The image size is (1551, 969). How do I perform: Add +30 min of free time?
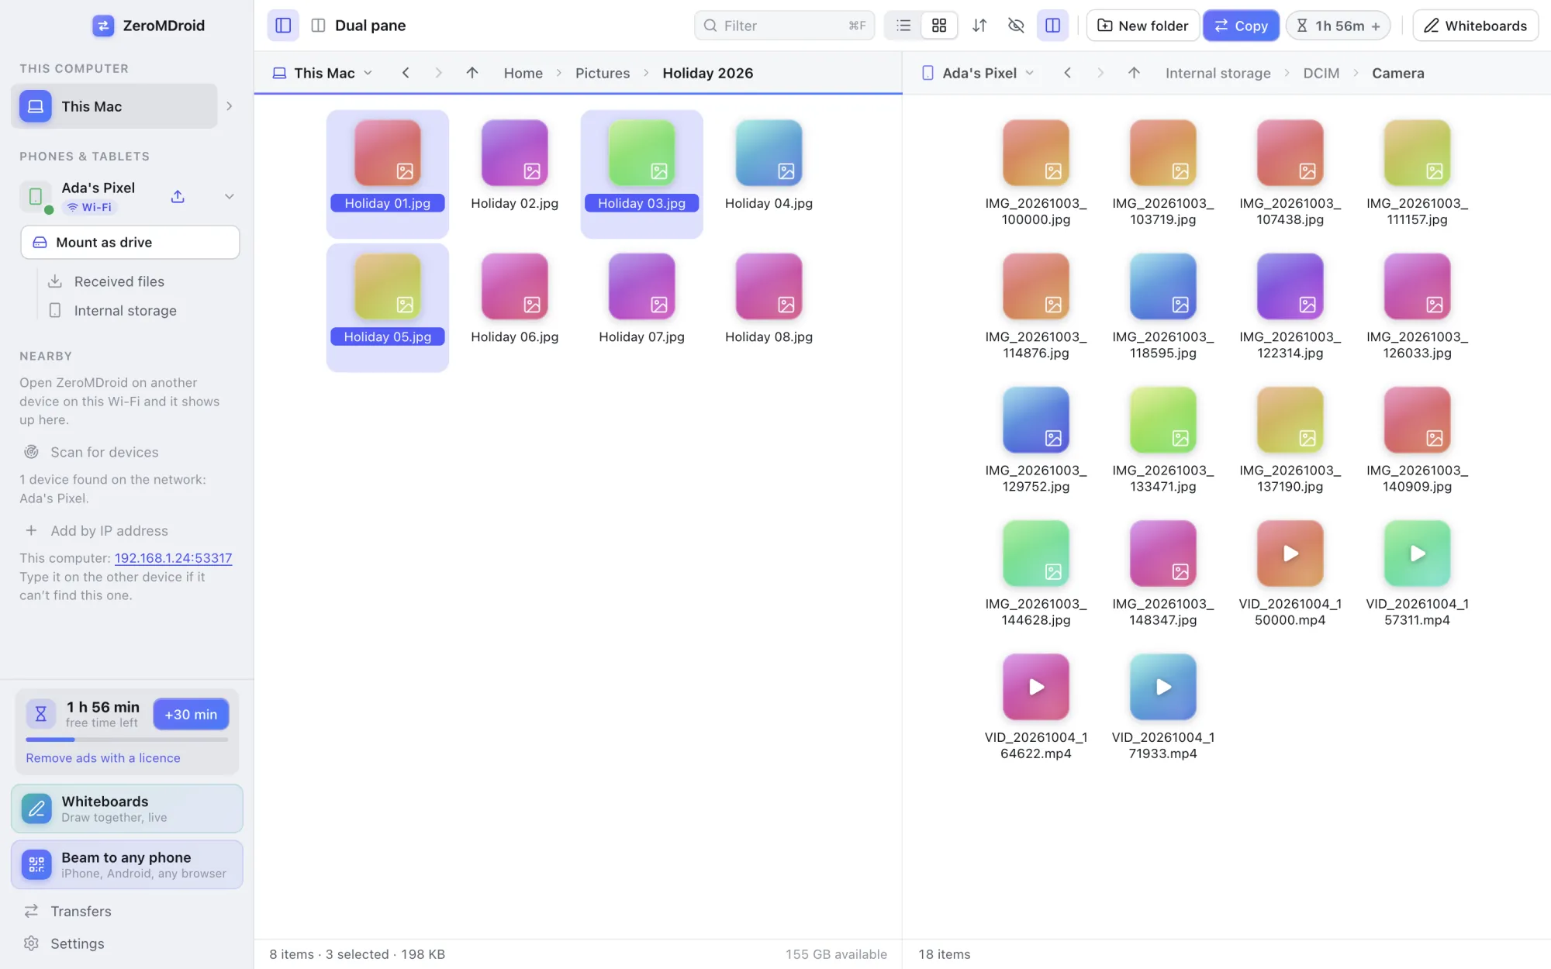point(191,714)
